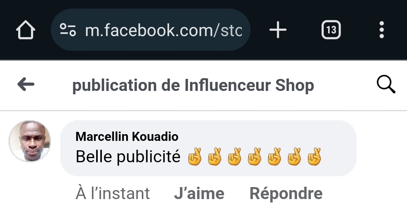This screenshot has width=407, height=216.
Task: Open Marcellin Kouadio's profile picture
Action: click(x=30, y=142)
